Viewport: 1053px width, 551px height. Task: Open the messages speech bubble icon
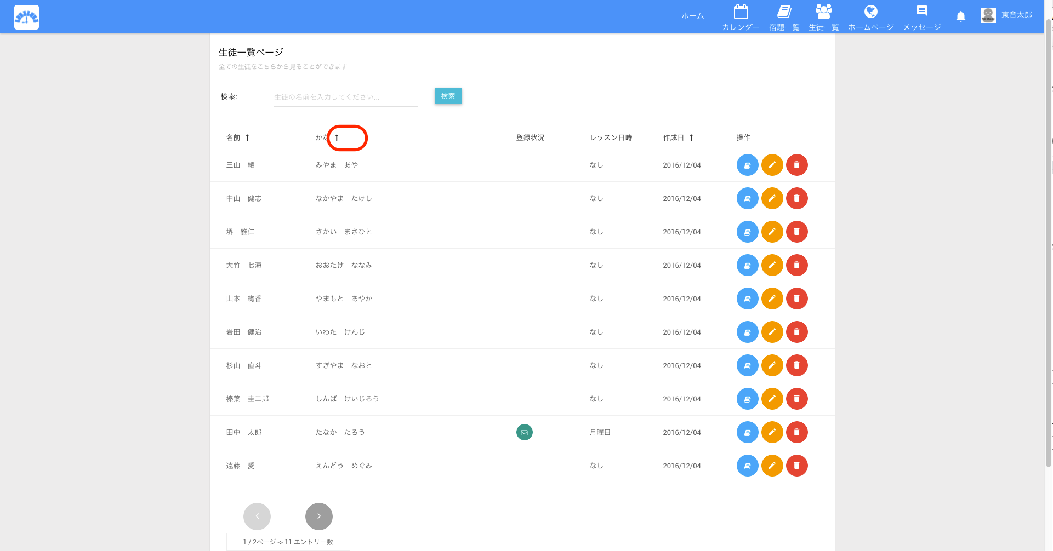(x=922, y=12)
